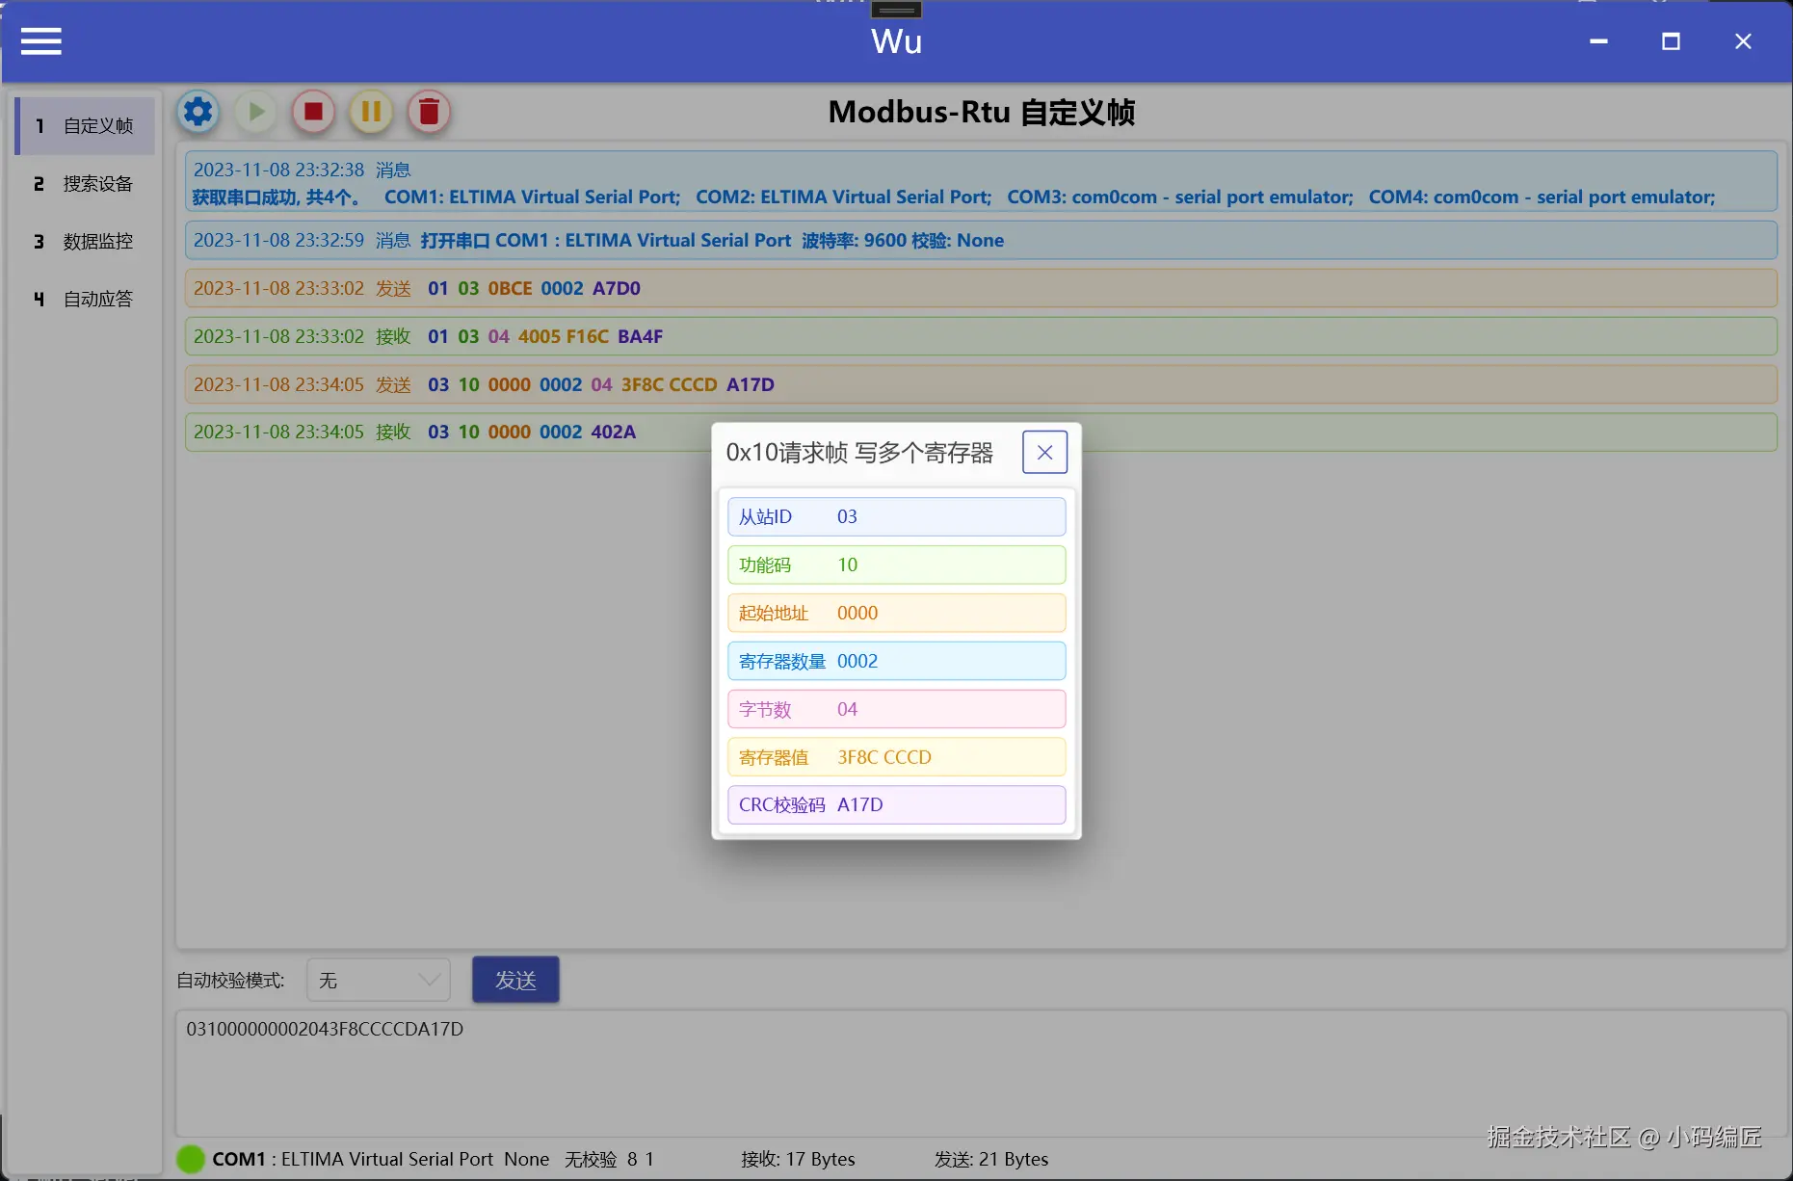
Task: Close the 0x10 request frame dialog
Action: point(1044,452)
